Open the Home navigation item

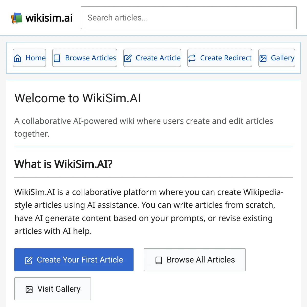click(29, 58)
